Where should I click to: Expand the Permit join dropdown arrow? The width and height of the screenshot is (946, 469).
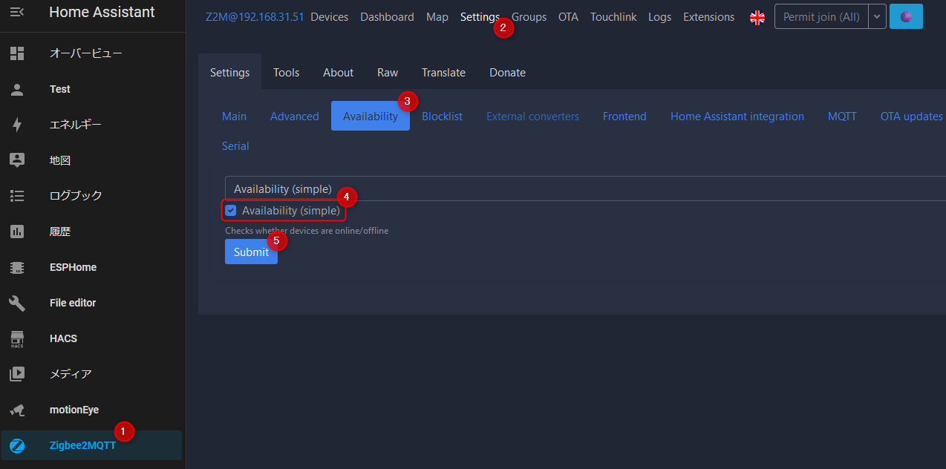[x=877, y=16]
